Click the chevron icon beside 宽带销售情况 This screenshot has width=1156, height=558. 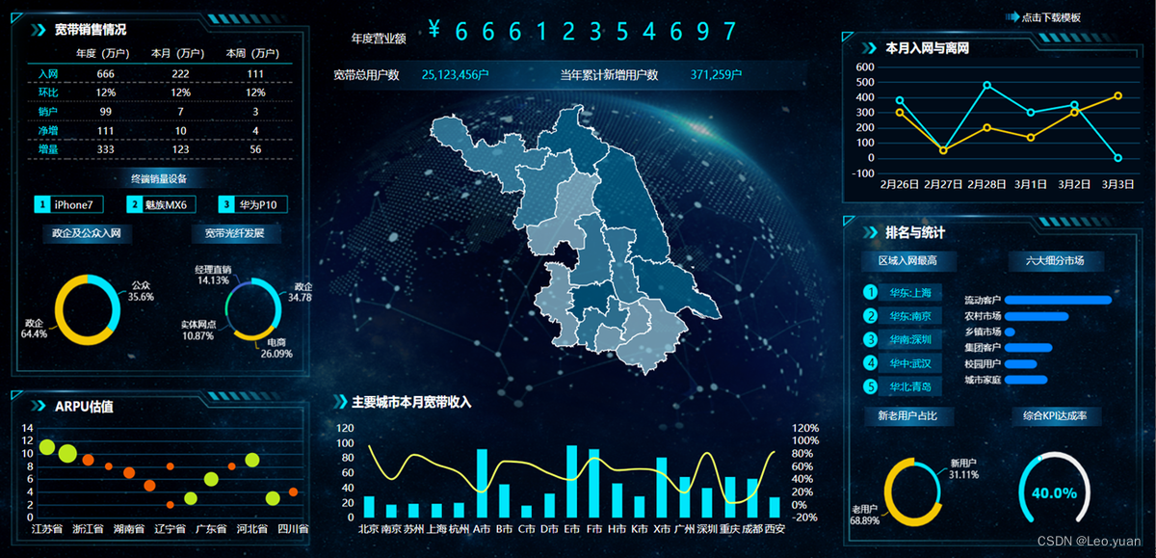[x=38, y=30]
